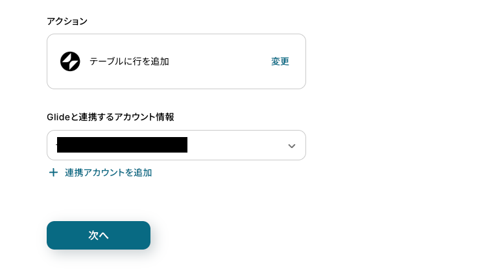489x278 pixels.
Task: Click empty space inside the action card
Action: pyautogui.click(x=221, y=61)
